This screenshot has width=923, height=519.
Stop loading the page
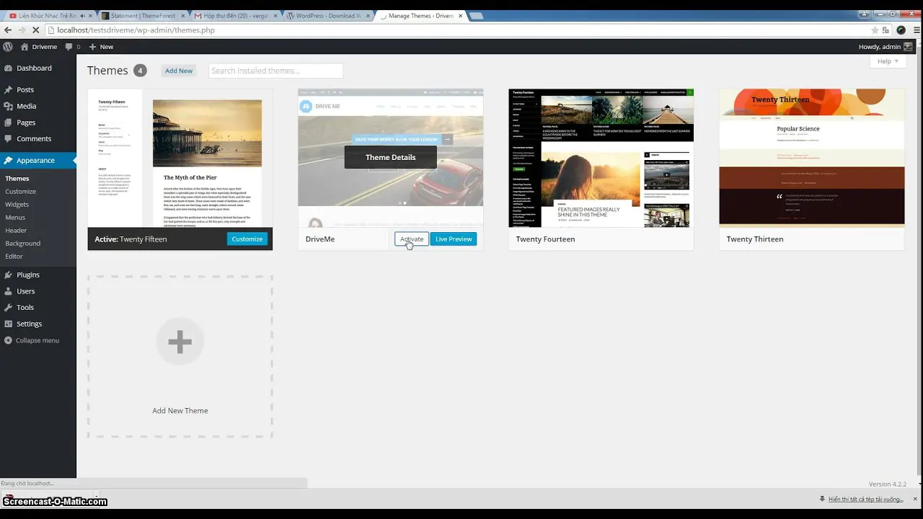(37, 30)
